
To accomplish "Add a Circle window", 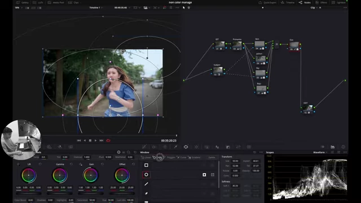I will pyautogui.click(x=158, y=158).
